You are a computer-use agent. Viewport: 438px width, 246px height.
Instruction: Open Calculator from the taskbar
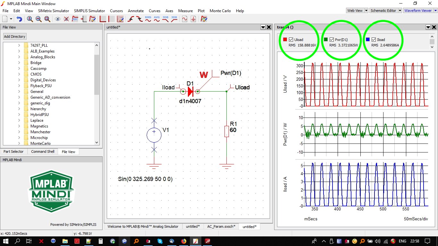100,241
